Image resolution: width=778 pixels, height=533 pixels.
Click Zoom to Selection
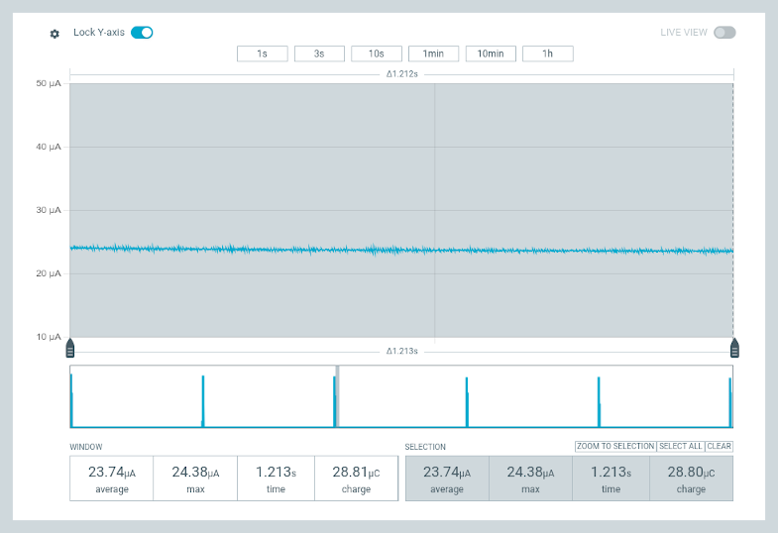[x=614, y=447]
